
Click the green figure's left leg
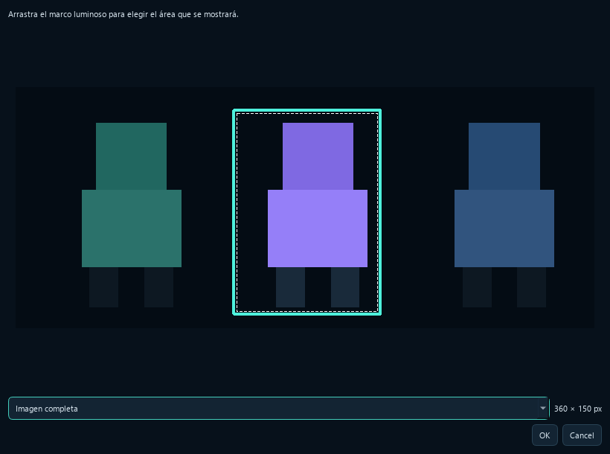(x=104, y=287)
